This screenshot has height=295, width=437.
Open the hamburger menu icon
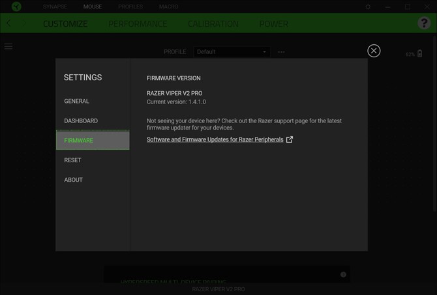[x=8, y=47]
